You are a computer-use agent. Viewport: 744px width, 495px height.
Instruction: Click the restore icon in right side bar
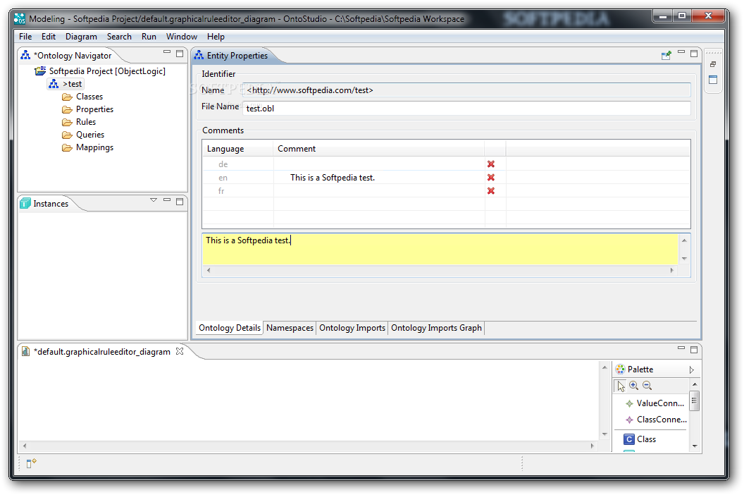(713, 64)
